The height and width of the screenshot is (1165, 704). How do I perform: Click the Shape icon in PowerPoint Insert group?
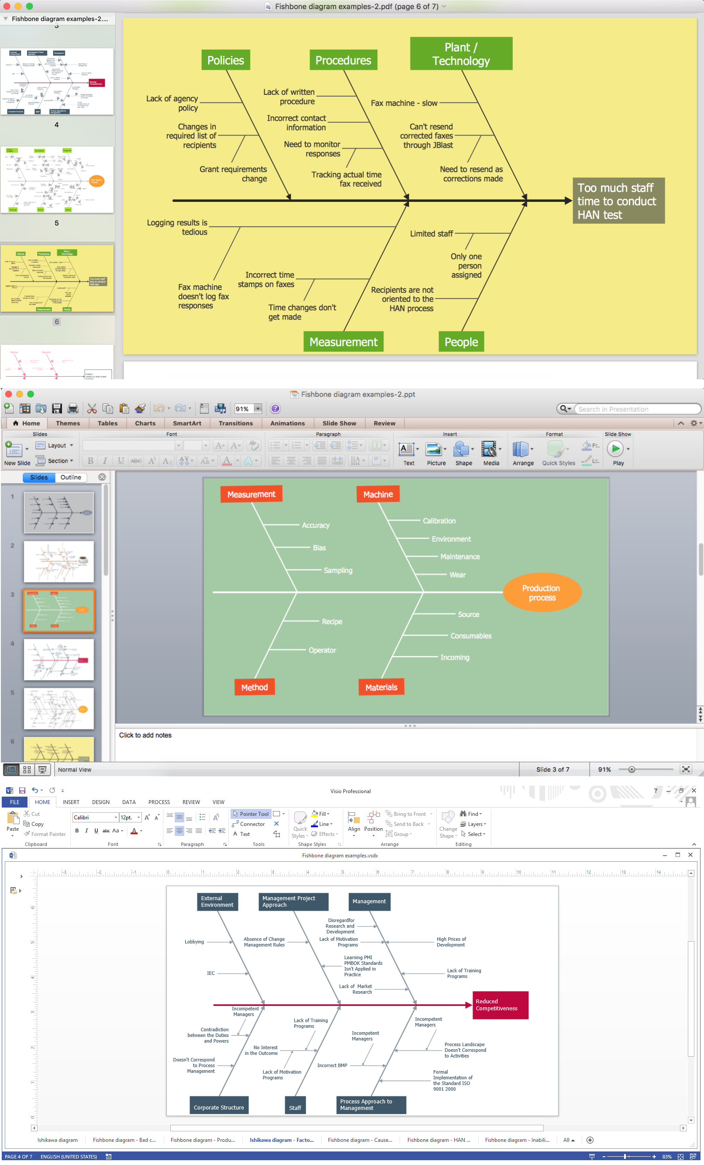click(x=462, y=449)
